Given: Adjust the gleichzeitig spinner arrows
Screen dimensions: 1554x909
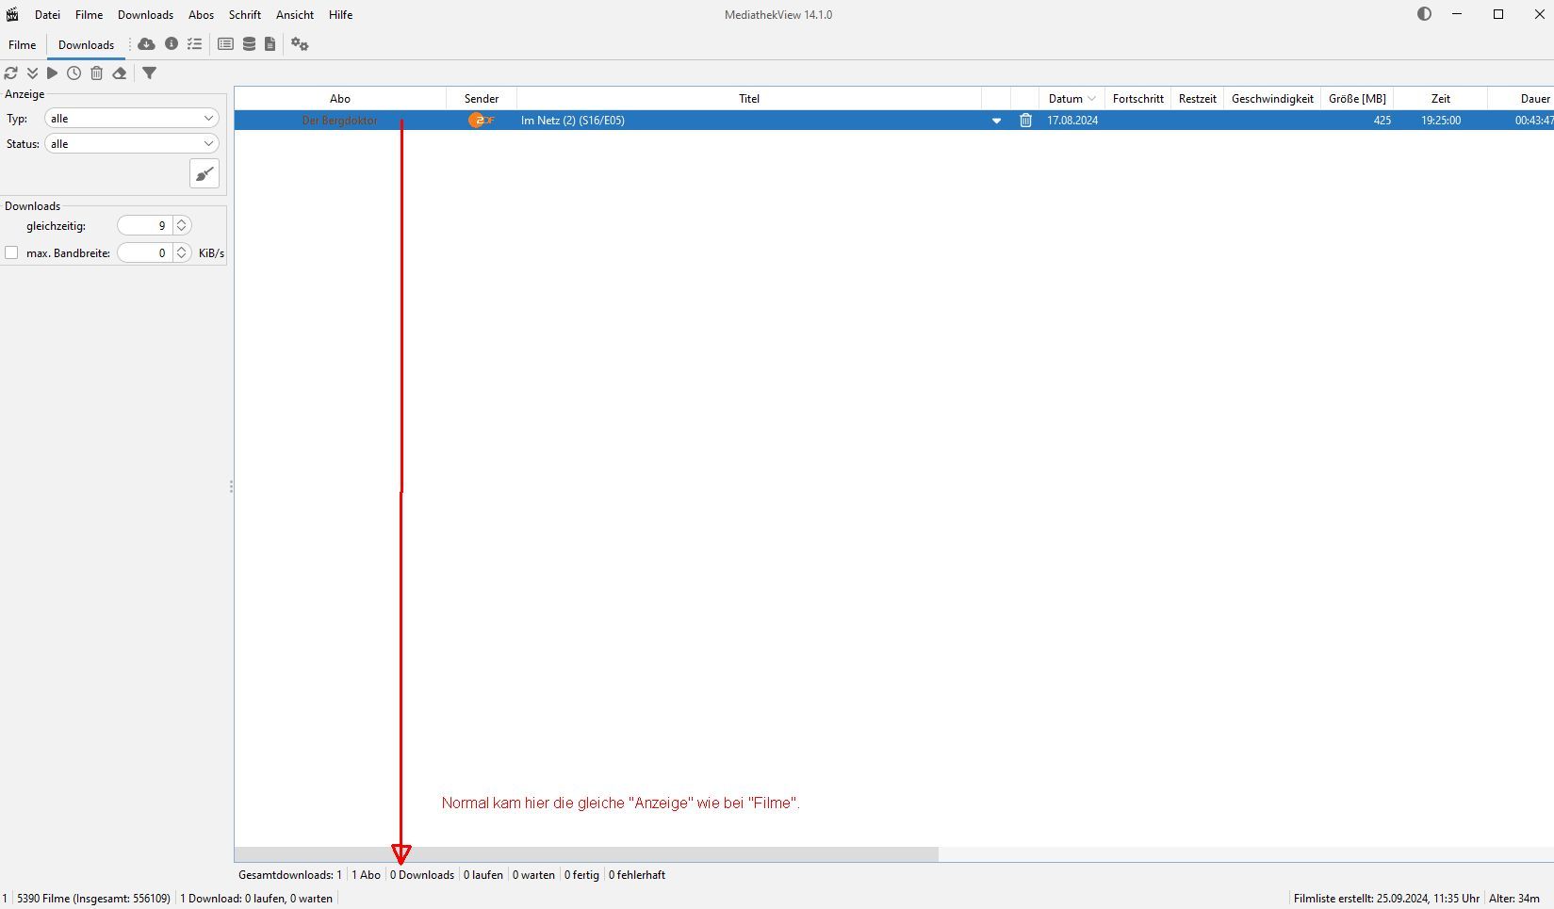Looking at the screenshot, I should click(182, 225).
